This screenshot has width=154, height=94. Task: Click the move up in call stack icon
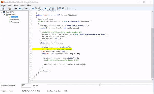pos(60,9)
